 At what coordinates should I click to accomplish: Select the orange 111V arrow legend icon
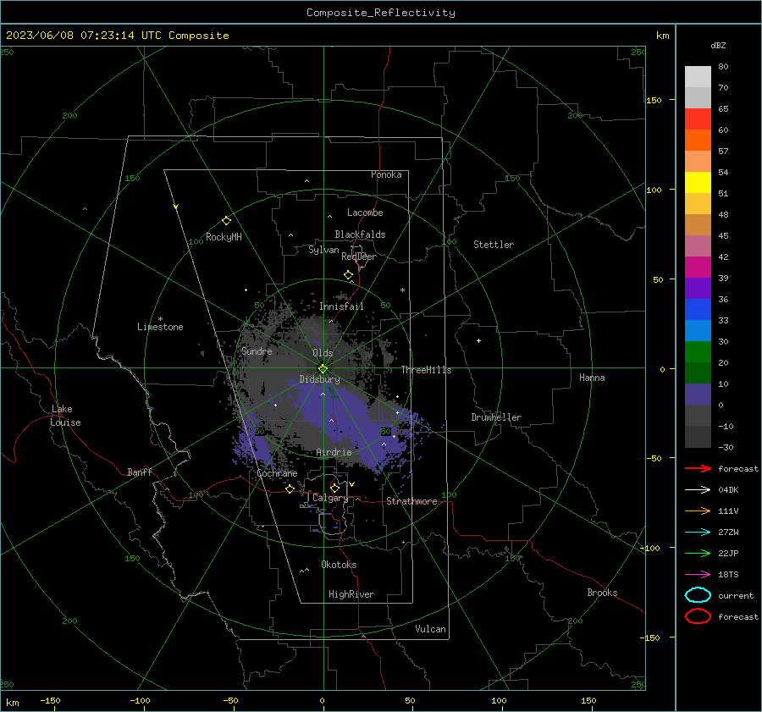(x=698, y=511)
